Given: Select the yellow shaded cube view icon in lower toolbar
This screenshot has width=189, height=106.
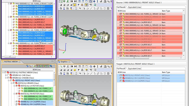Looking at the screenshot, I should tap(75, 70).
